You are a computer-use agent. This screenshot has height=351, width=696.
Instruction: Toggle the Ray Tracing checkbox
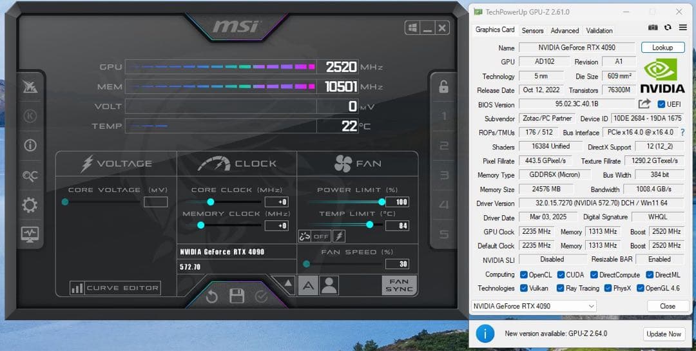(561, 288)
